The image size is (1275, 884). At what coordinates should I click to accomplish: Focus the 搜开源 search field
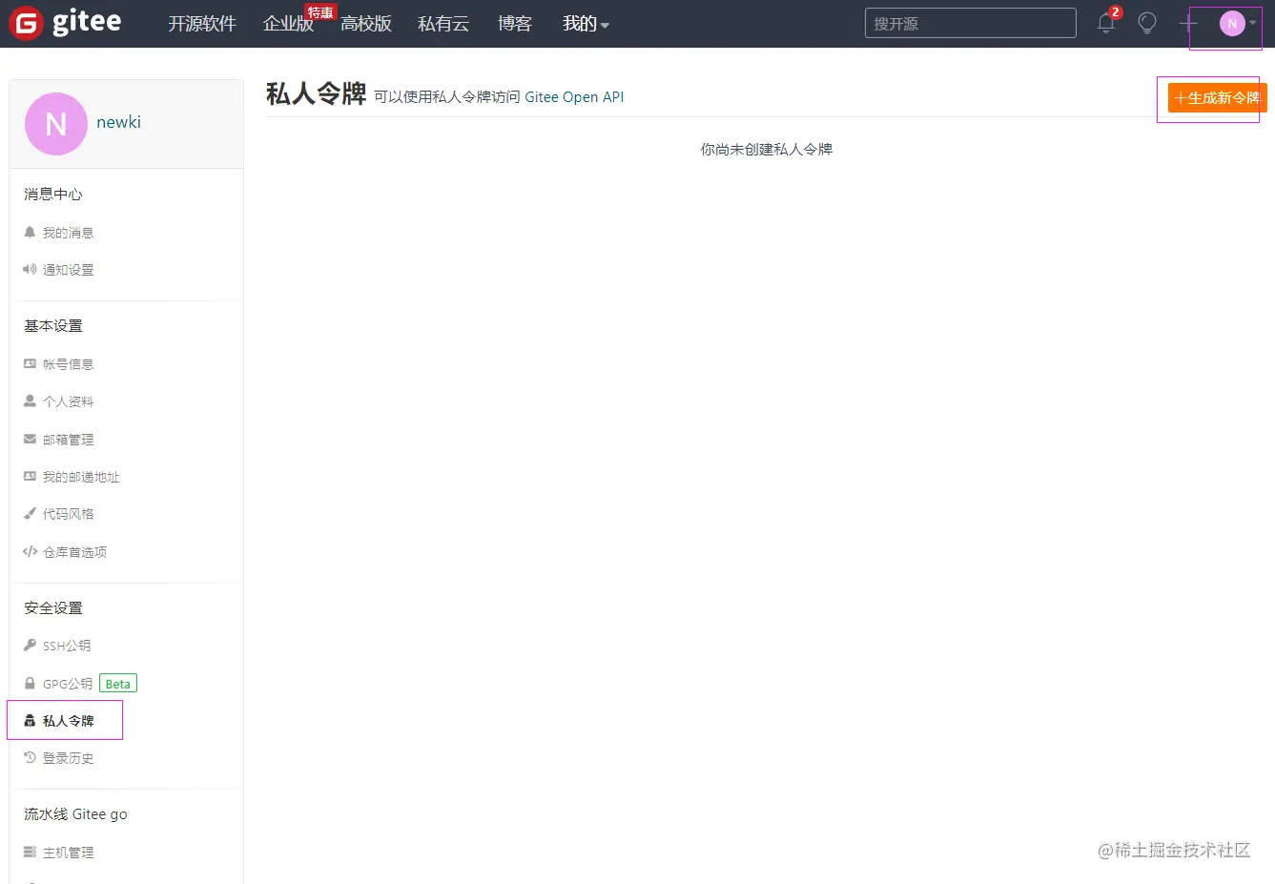pos(970,23)
